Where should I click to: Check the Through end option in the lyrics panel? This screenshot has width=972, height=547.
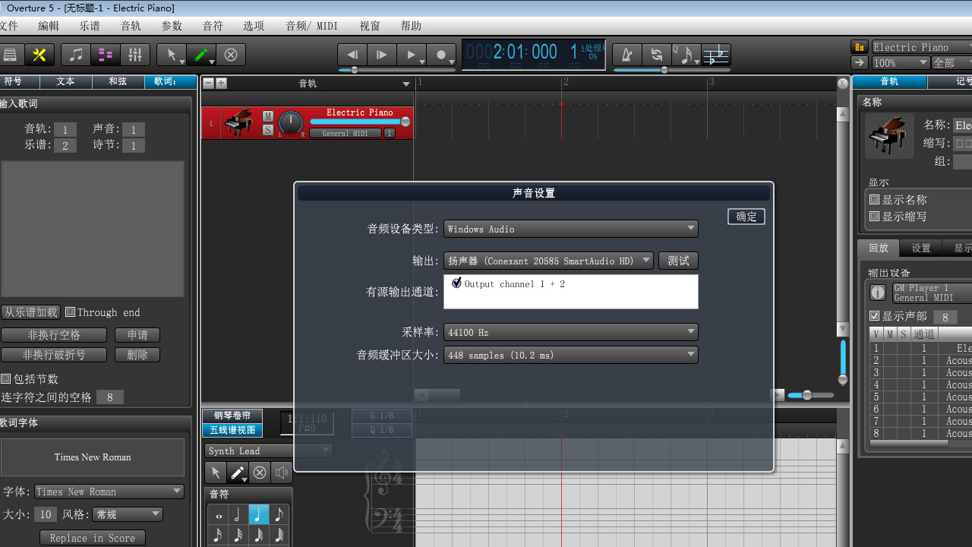[69, 312]
